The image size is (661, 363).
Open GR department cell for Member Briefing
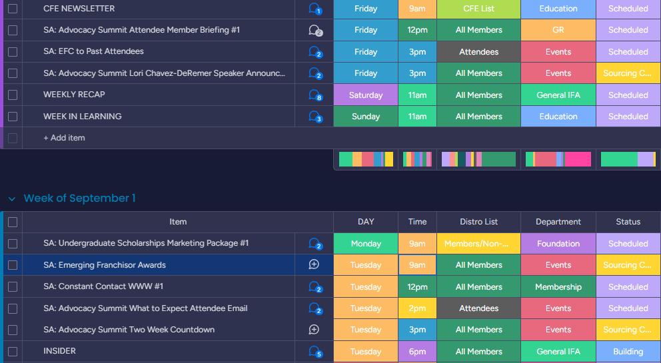pyautogui.click(x=558, y=30)
